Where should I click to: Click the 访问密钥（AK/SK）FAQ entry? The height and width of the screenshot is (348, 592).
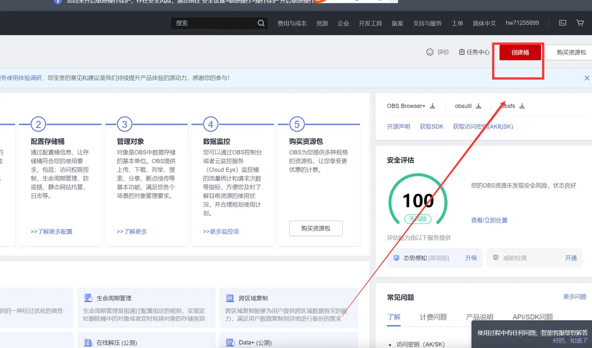pos(421,344)
